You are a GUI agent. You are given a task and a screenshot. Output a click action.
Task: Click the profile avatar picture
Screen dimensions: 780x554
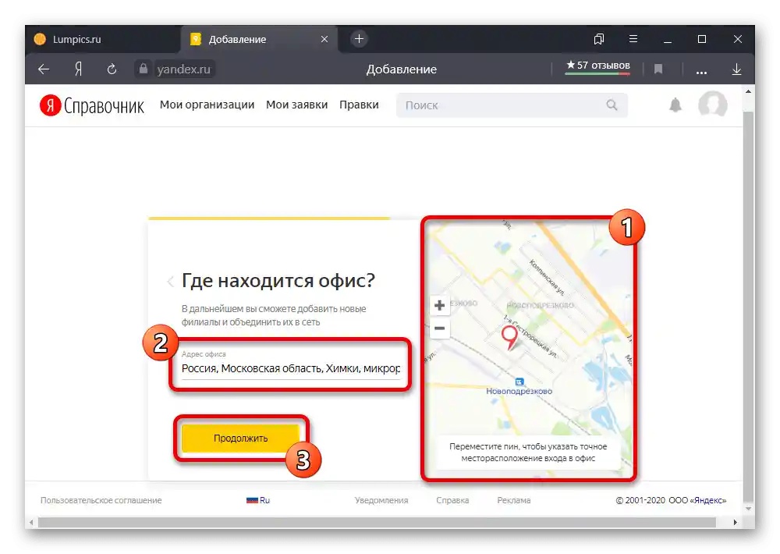[x=712, y=105]
